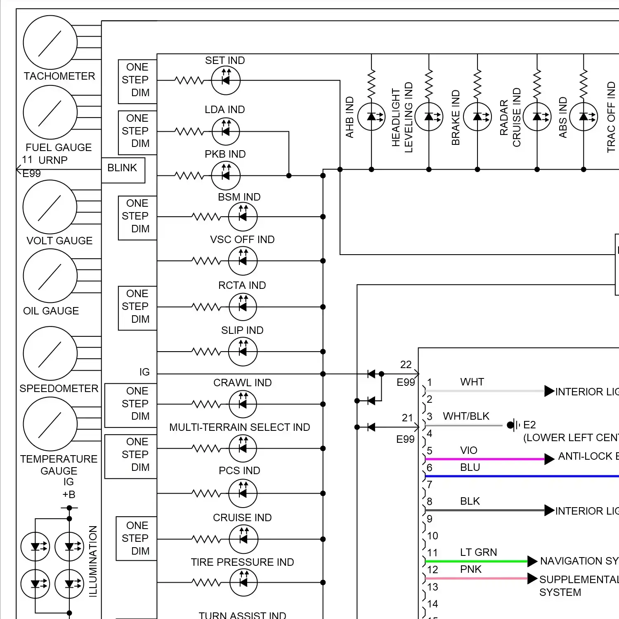Select the TIRE PRESSURE IND symbol

coord(243,583)
